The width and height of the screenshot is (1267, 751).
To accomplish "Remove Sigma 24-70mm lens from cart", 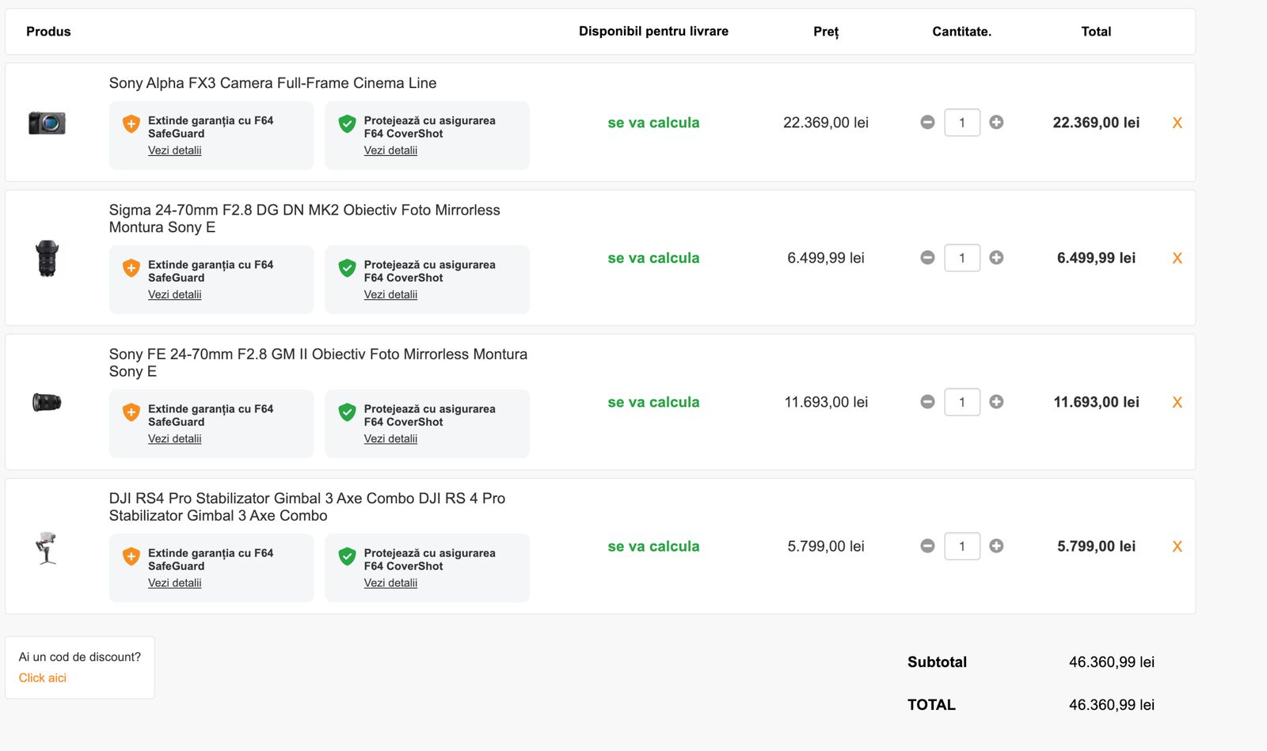I will coord(1177,258).
